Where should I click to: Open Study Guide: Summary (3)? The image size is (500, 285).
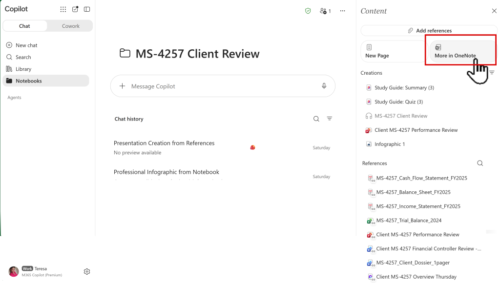[404, 88]
